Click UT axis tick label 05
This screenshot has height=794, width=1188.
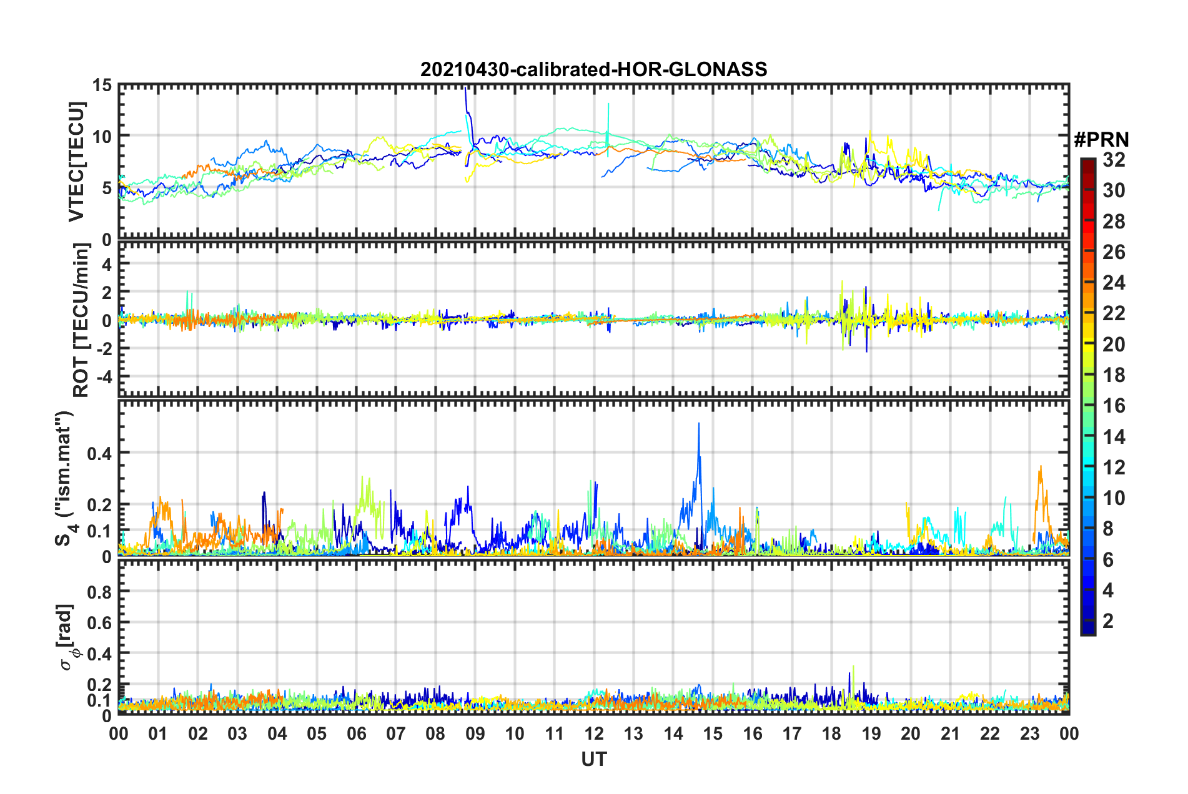(x=317, y=733)
